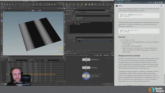Image resolution: width=165 pixels, height=93 pixels.
Task: Click the grid1 path button in parameter pane
Action: [75, 8]
